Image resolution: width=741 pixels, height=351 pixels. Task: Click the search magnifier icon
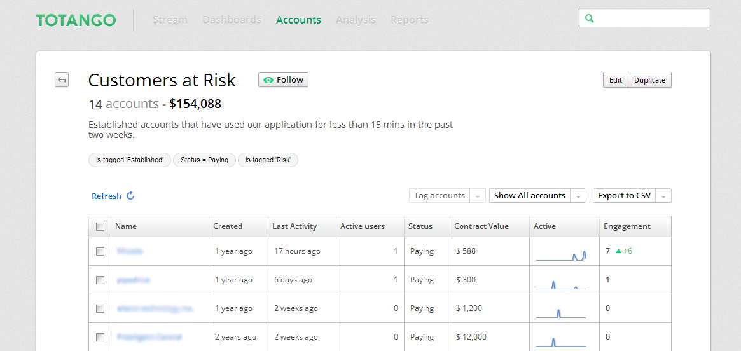pos(590,18)
